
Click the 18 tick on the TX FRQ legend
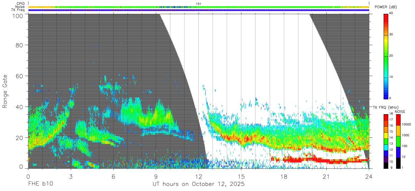click(x=390, y=114)
